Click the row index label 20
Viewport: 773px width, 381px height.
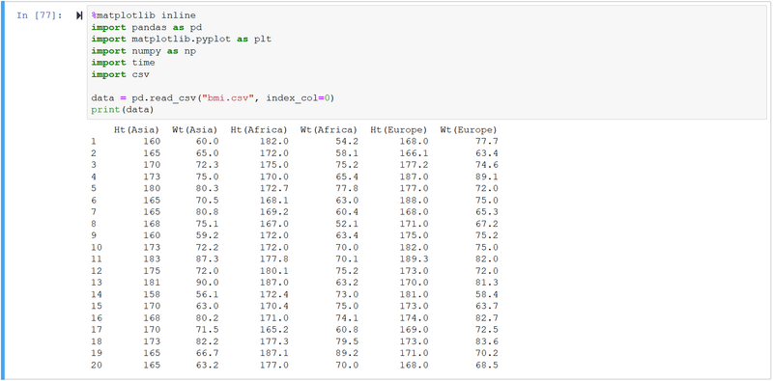coord(97,366)
